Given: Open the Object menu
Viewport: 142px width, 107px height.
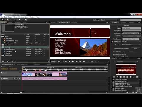Looking at the screenshot, I should [x=10, y=17].
